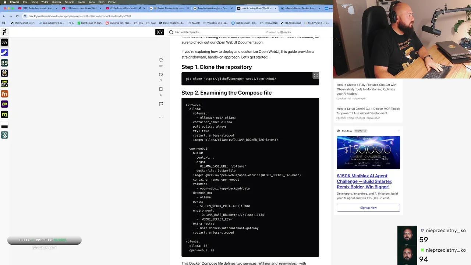The height and width of the screenshot is (265, 471).
Task: Click the #gemini tag under related article
Action: pos(341,118)
